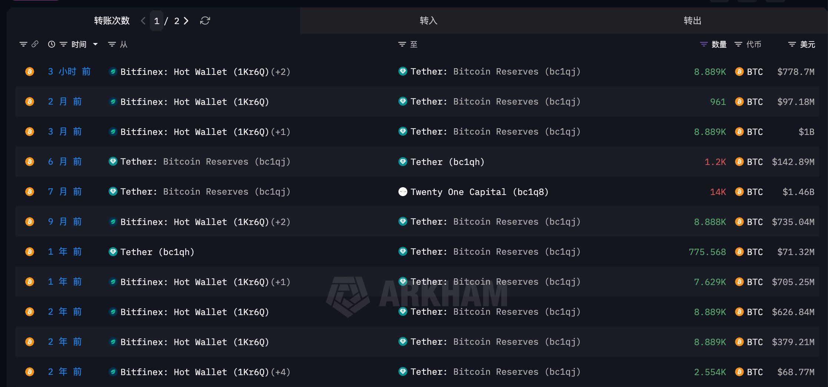
Task: Expand the (+4) addresses in the bottom row
Action: pyautogui.click(x=281, y=372)
